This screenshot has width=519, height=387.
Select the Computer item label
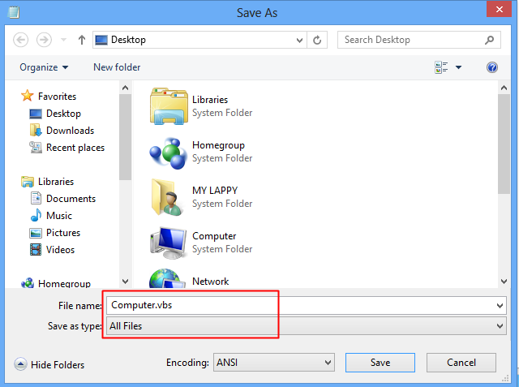[x=214, y=236]
